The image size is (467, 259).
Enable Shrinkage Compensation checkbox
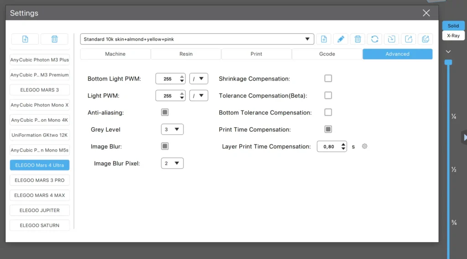click(x=328, y=78)
